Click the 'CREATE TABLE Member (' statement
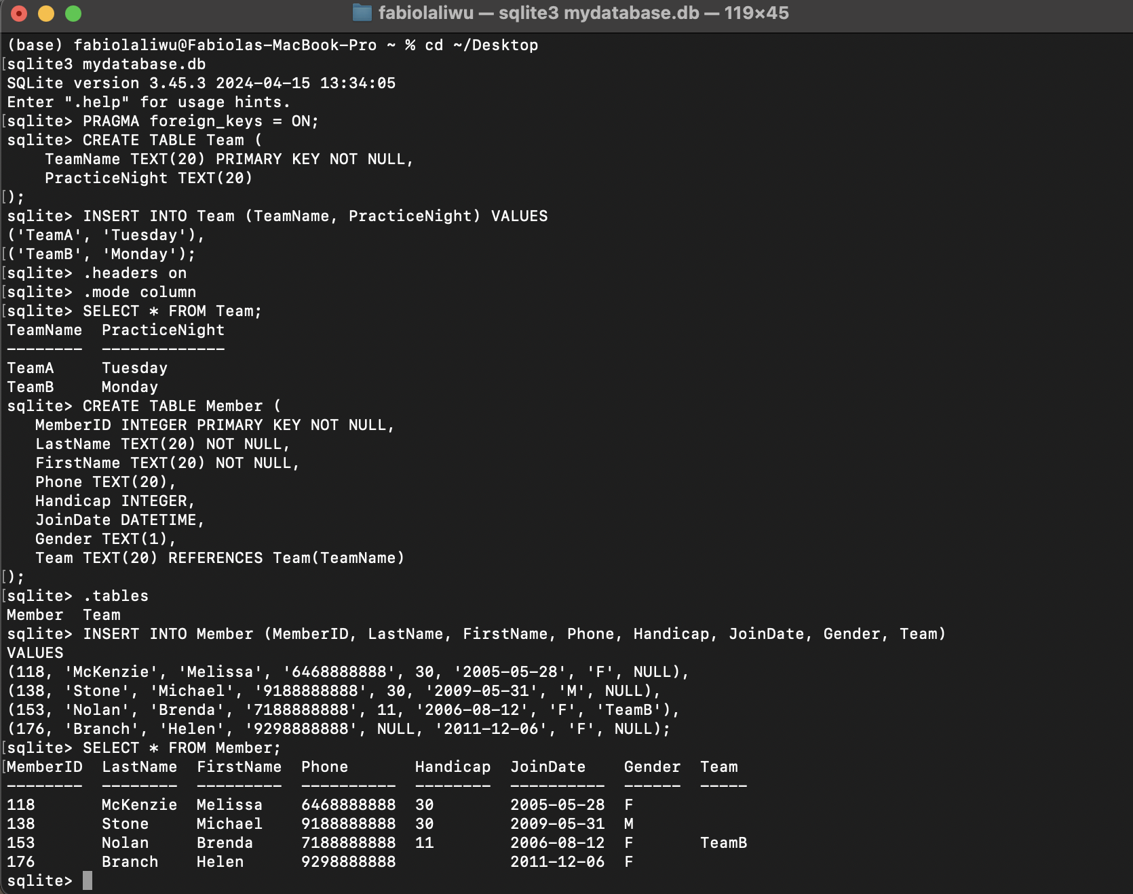The width and height of the screenshot is (1133, 894). click(181, 406)
